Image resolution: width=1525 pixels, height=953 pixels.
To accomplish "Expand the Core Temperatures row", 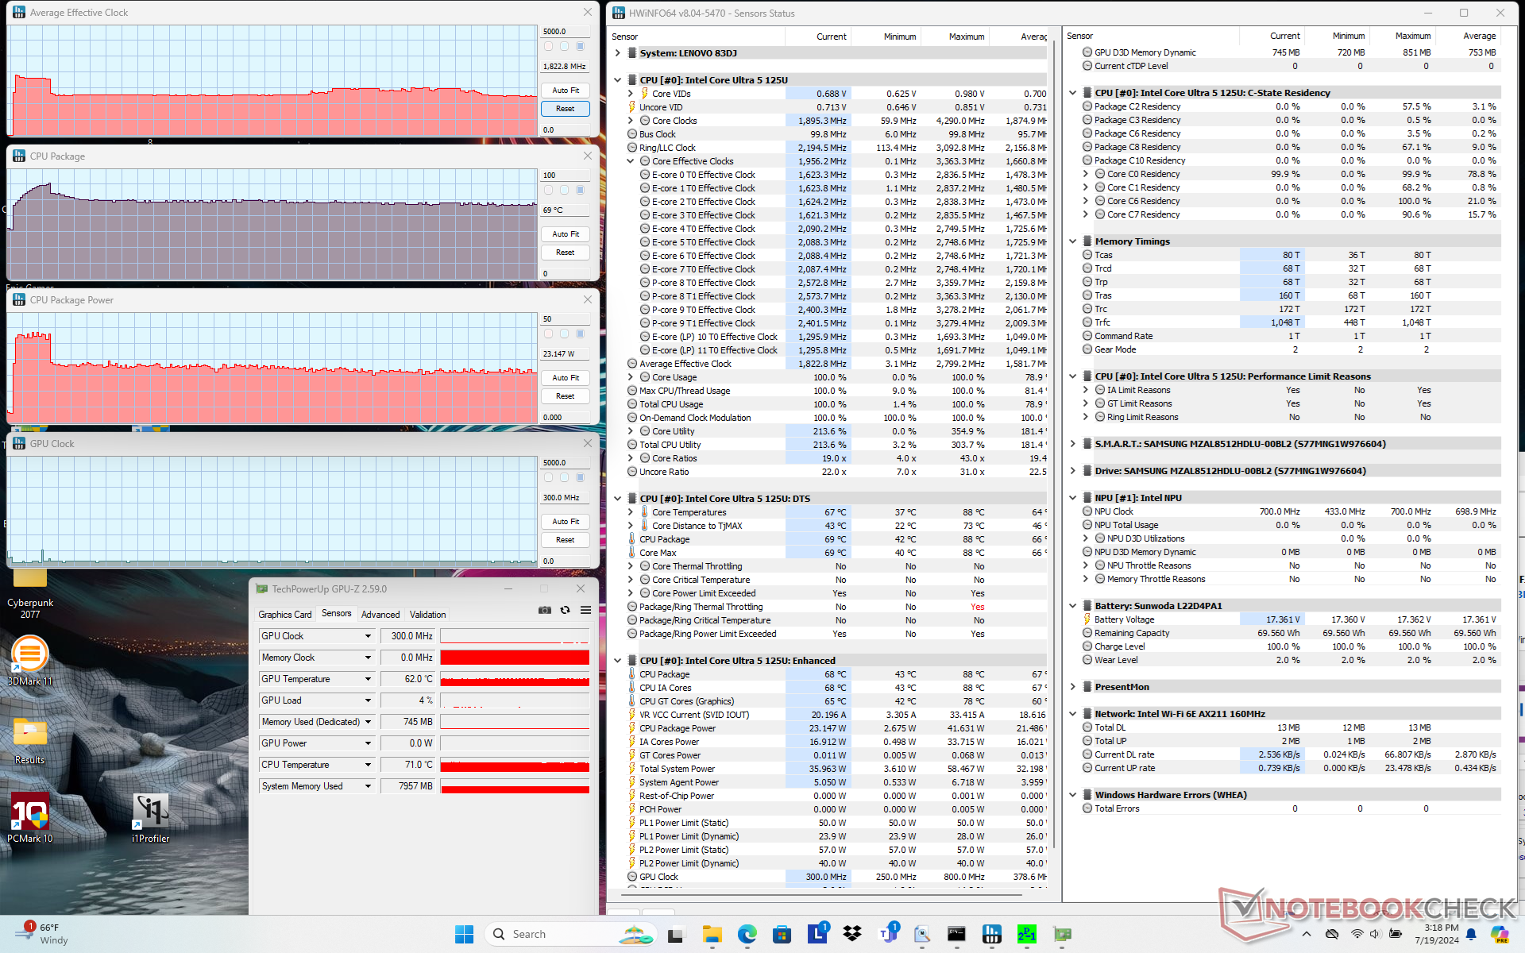I will pyautogui.click(x=631, y=512).
